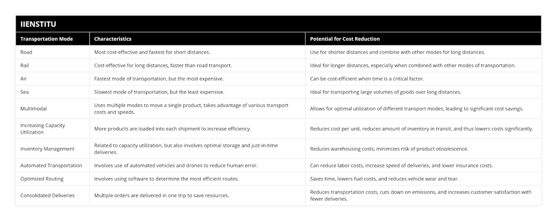This screenshot has height=221, width=557.
Task: Click 'Can reduce labor costs' cell text
Action: tap(402, 165)
